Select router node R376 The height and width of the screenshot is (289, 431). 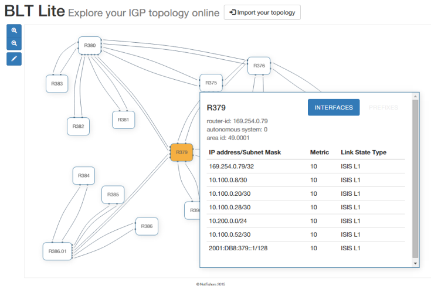pyautogui.click(x=259, y=66)
